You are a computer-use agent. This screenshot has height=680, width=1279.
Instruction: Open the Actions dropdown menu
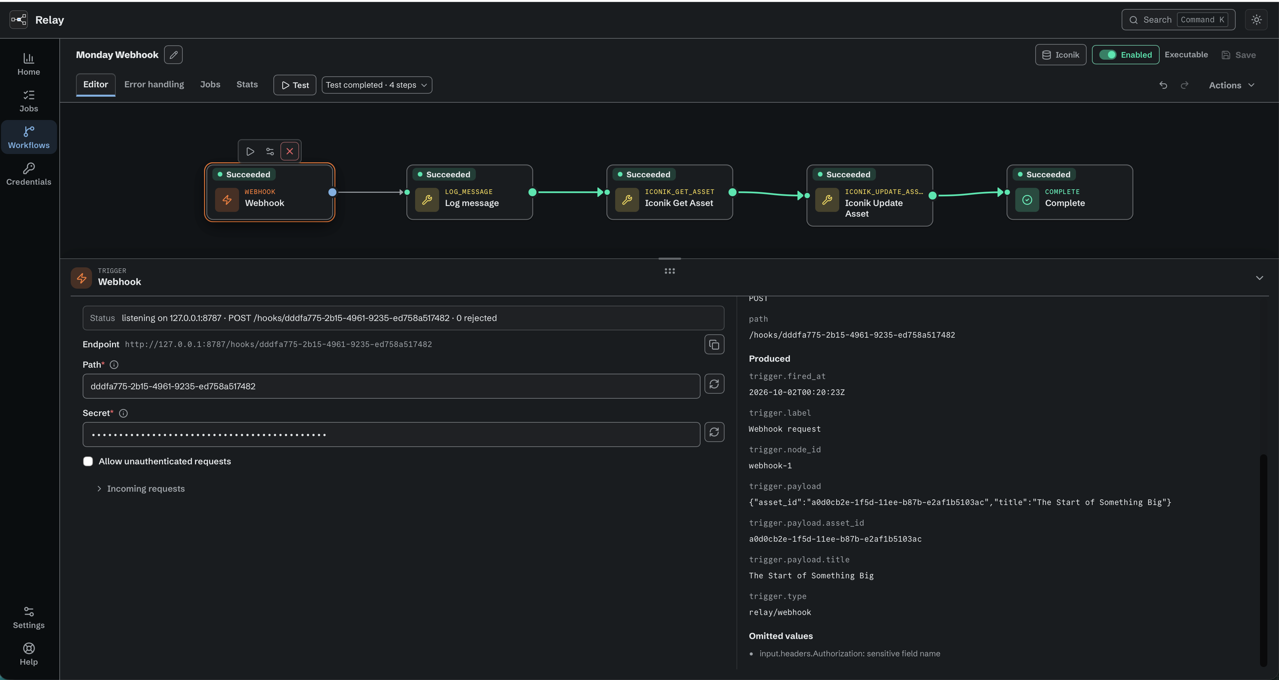pyautogui.click(x=1231, y=85)
